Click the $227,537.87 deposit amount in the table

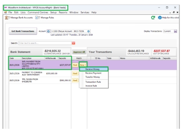point(65,65)
